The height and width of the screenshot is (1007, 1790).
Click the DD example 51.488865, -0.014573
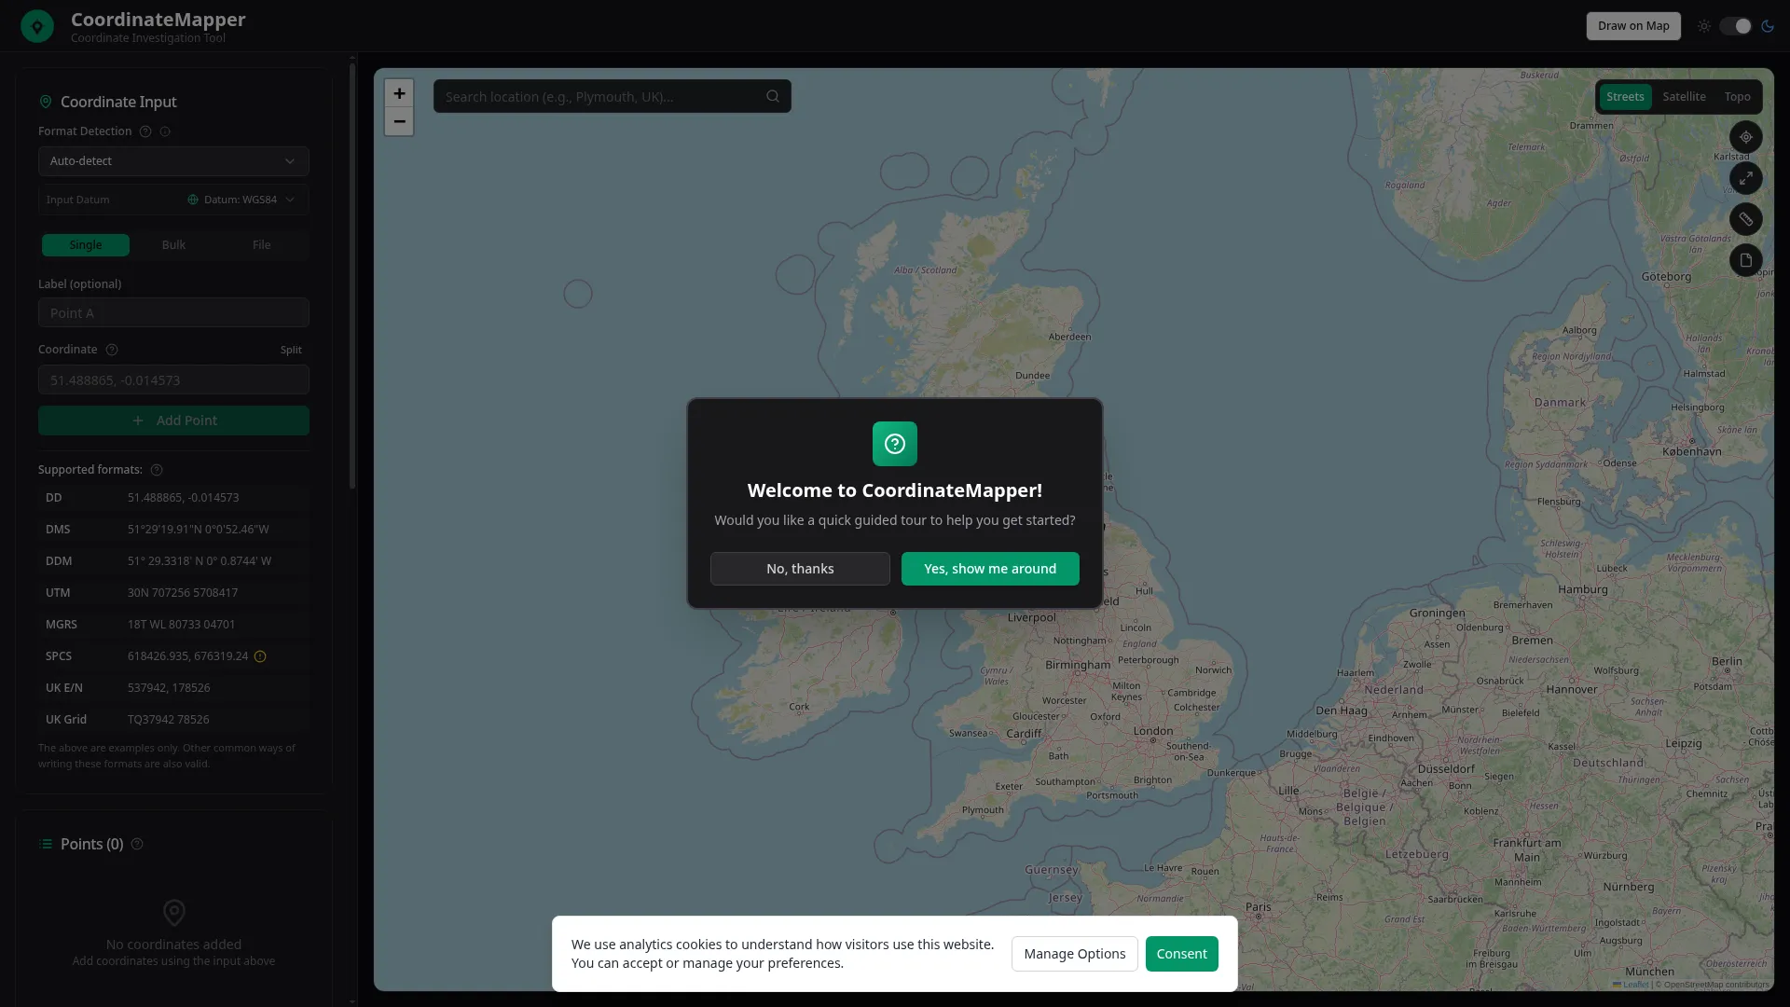point(183,498)
